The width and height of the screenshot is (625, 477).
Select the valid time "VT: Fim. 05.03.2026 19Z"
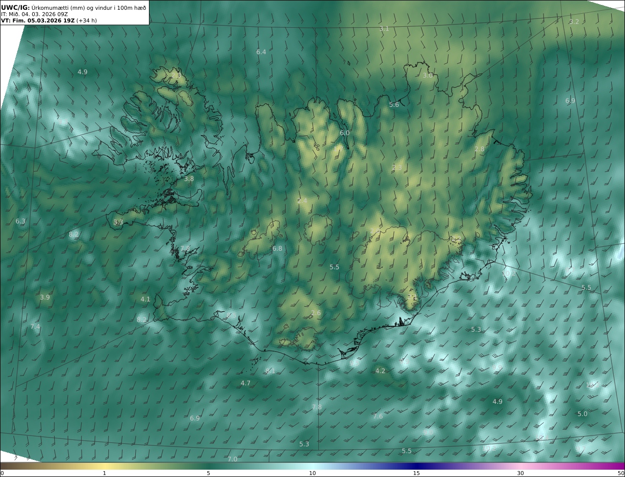pyautogui.click(x=38, y=20)
